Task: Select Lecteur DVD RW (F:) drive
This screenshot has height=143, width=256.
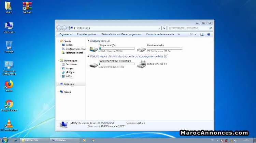Action: 152,64
